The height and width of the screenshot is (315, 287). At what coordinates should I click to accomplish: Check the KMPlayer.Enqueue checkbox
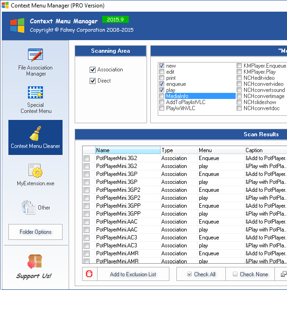click(x=239, y=66)
